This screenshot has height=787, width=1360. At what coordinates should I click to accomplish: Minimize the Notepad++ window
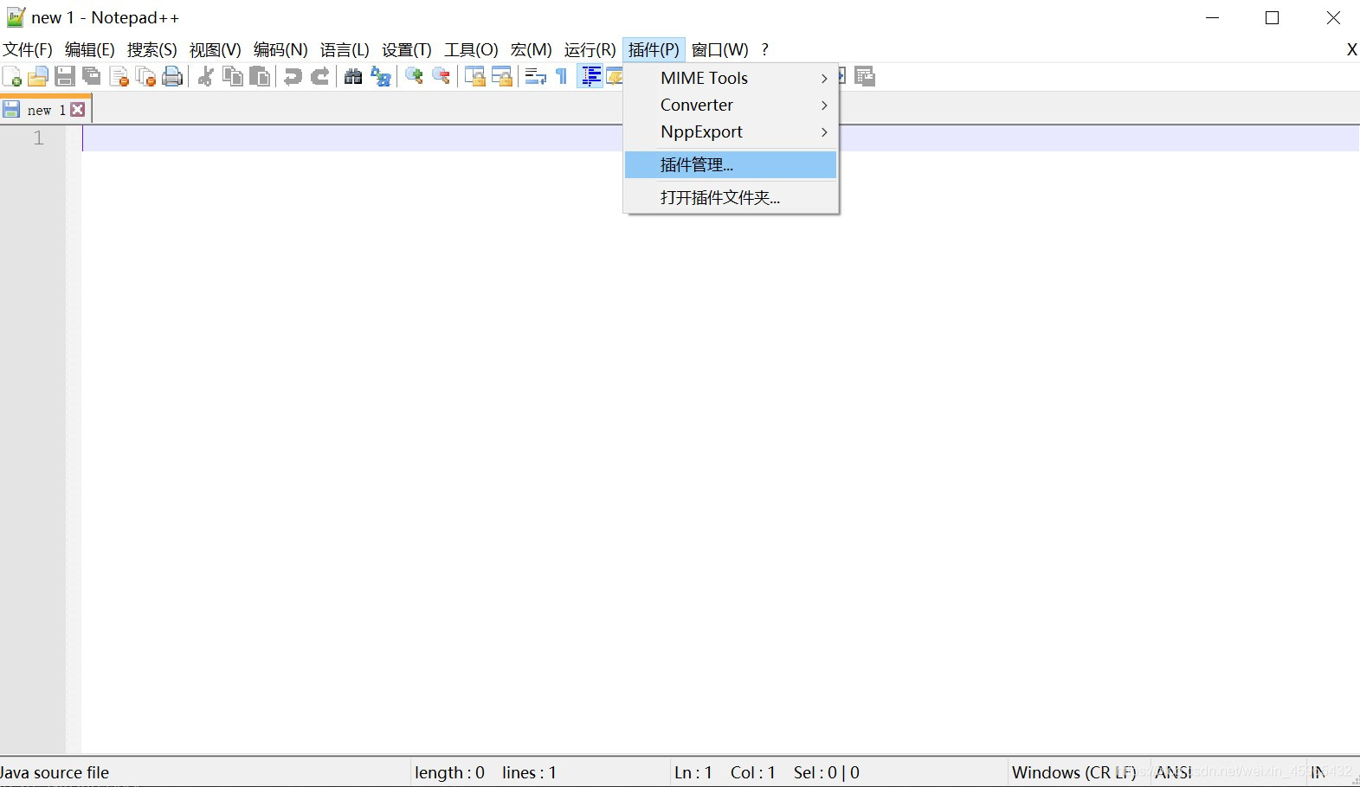pos(1213,17)
